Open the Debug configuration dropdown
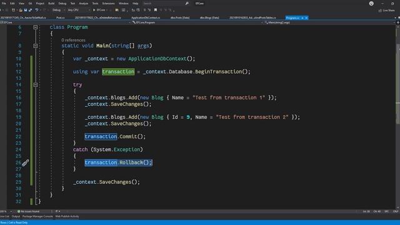Viewport: 400px width, 225px height. pyautogui.click(x=58, y=10)
